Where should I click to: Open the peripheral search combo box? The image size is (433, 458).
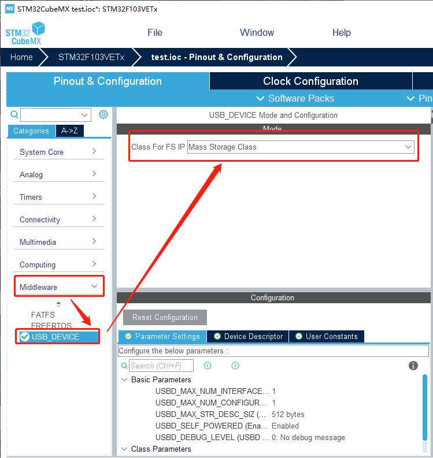55,115
